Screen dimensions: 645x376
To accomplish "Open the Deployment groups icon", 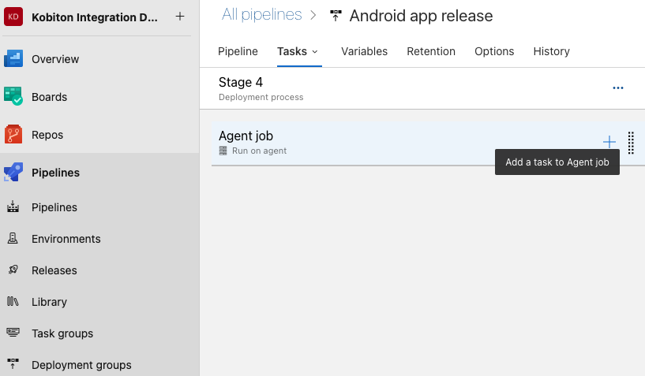I will (13, 365).
